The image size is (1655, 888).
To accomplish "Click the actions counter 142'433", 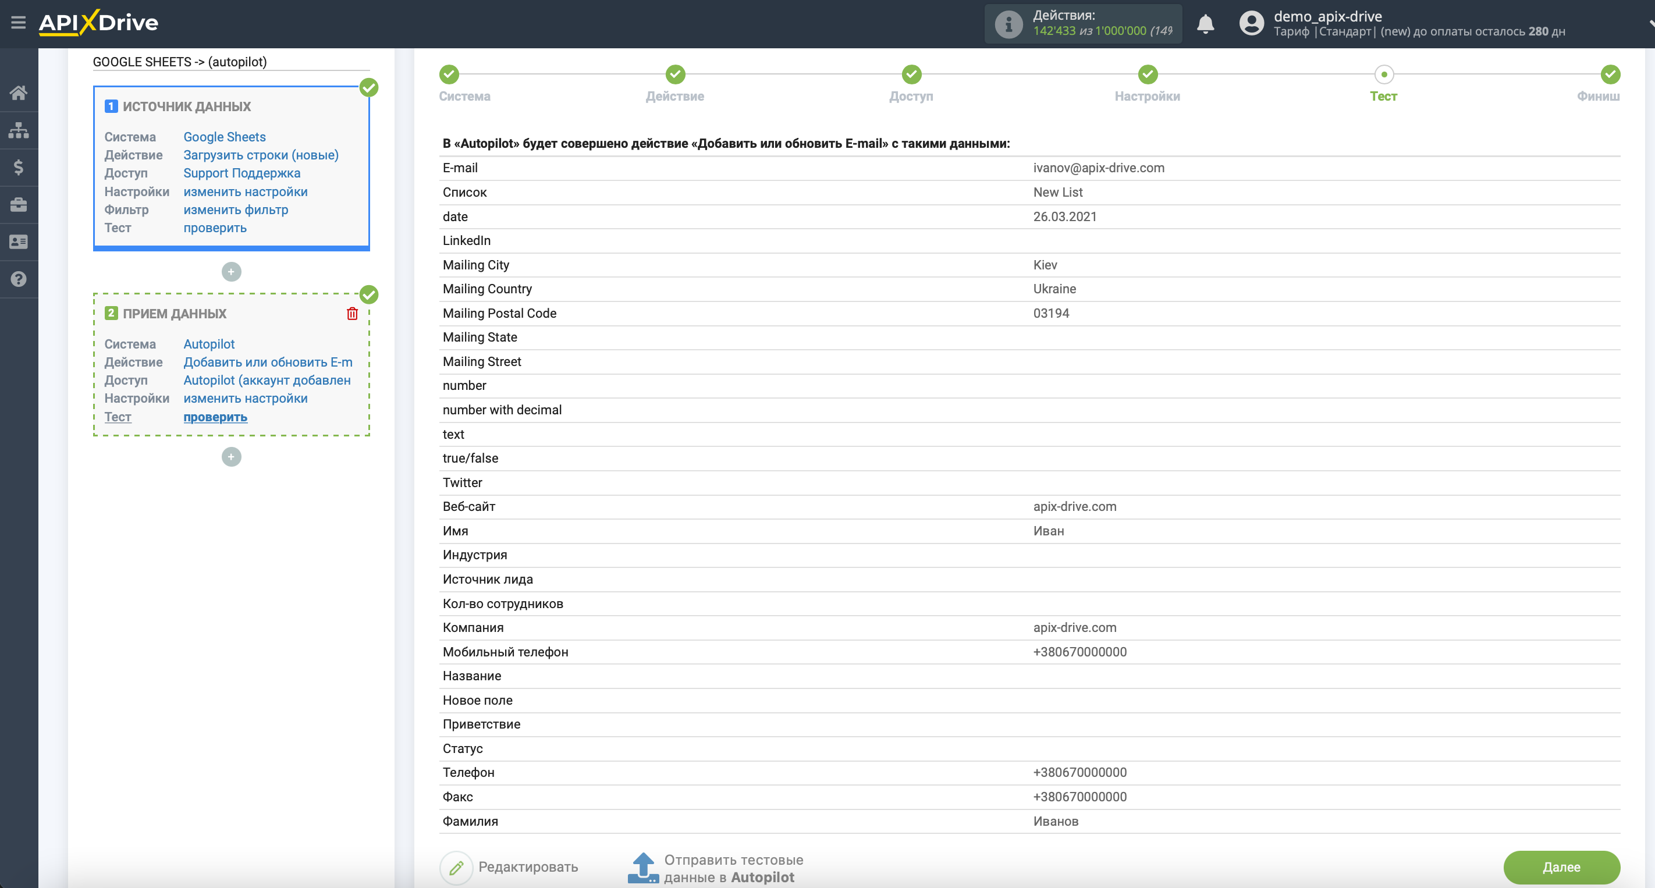I will pos(1054,31).
